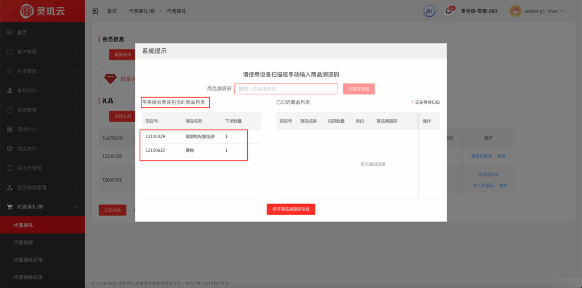Click the notification bell icon
Screen dimensions: 582x288
(448, 11)
